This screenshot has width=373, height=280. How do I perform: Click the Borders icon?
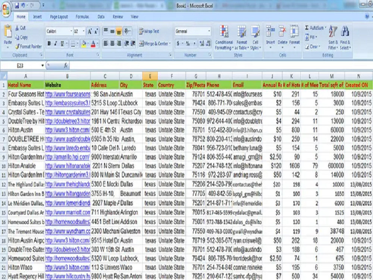click(x=73, y=44)
